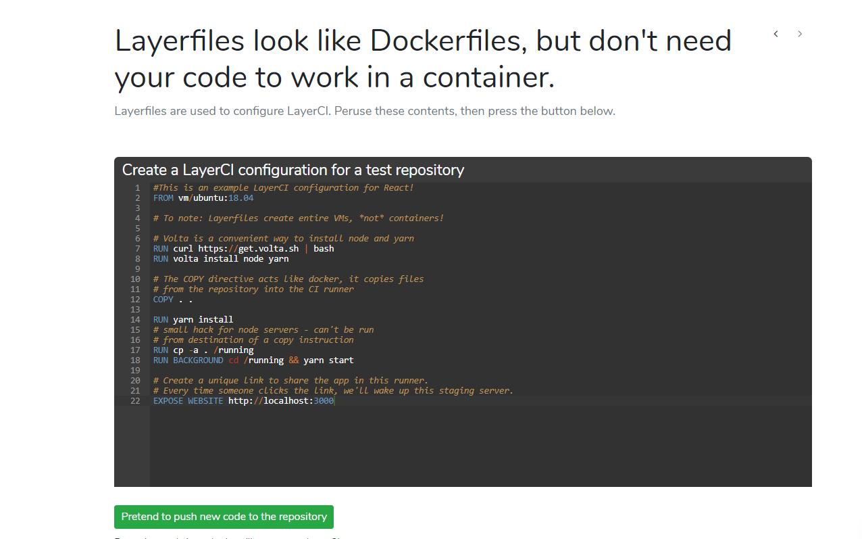Click line number 22 in the gutter
862x539 pixels.
click(x=135, y=401)
